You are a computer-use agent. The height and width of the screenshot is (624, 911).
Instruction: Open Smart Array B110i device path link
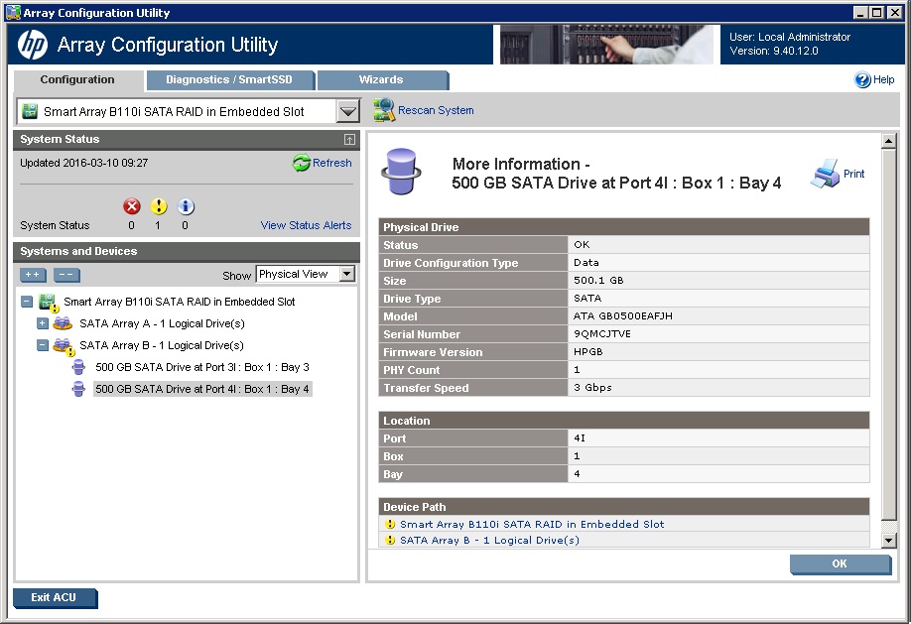(x=532, y=524)
